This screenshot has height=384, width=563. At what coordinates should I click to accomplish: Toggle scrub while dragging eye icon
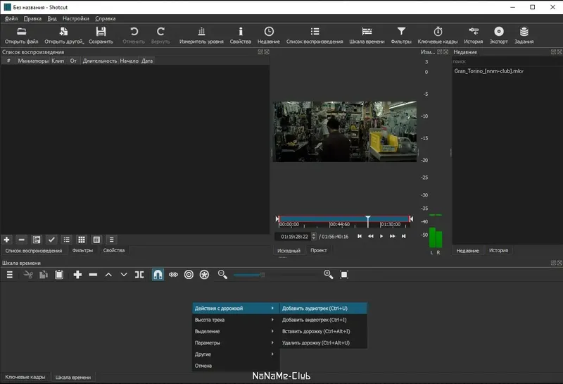[173, 274]
